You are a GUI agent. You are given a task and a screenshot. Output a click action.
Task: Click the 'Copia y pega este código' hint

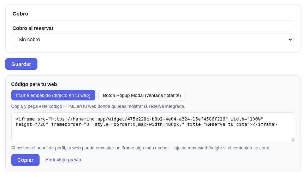click(98, 106)
